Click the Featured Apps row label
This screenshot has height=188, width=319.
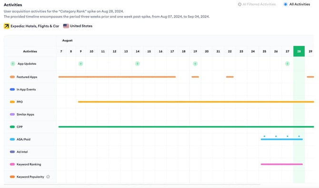tap(27, 77)
